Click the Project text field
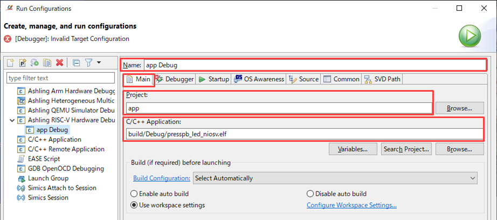Image resolution: width=497 pixels, height=220 pixels. point(279,108)
